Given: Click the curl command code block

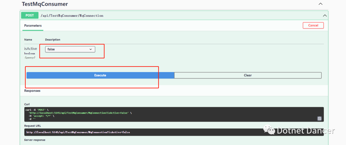Looking at the screenshot, I should coord(174,114).
